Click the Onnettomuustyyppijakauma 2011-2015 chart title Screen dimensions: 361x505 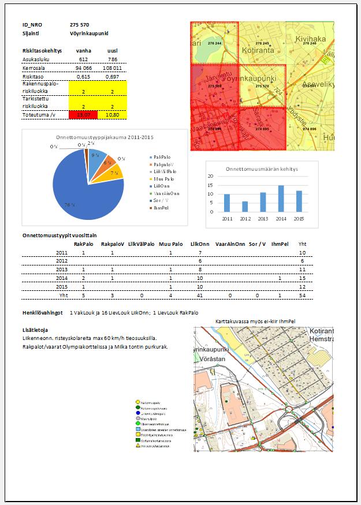point(105,137)
